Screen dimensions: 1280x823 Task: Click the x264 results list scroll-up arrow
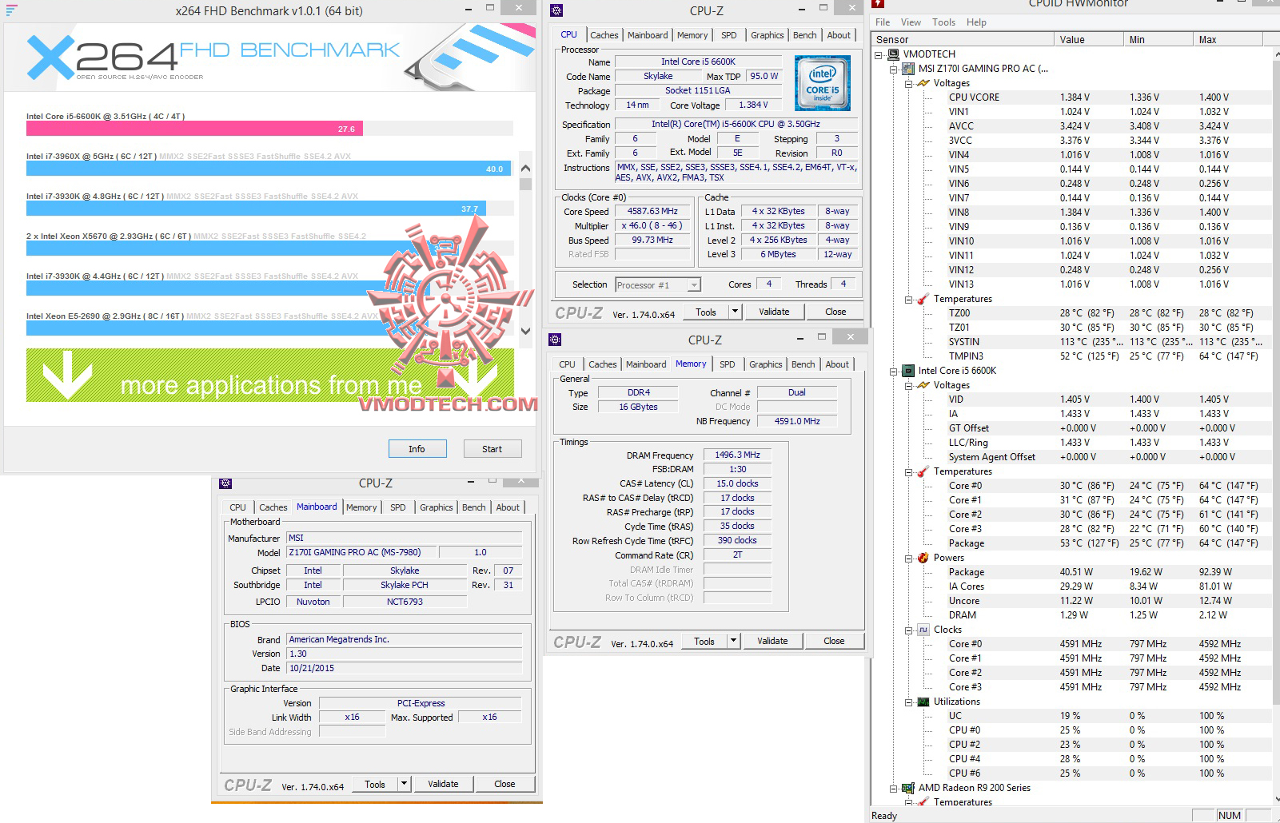[525, 168]
